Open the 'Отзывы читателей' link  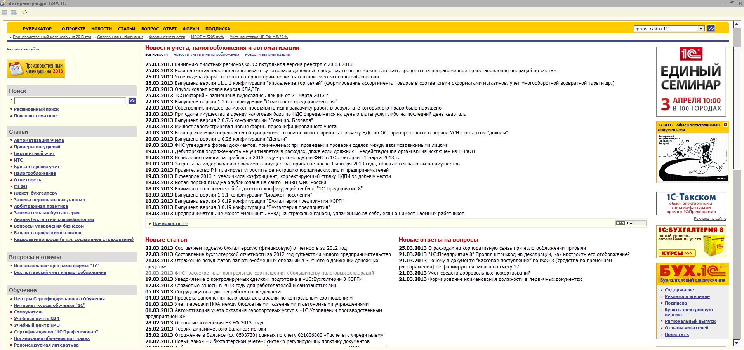[x=687, y=328]
